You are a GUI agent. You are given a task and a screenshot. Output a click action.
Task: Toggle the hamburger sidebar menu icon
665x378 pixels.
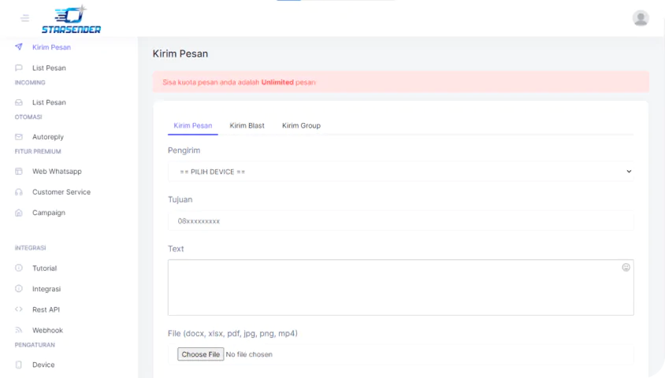(24, 18)
